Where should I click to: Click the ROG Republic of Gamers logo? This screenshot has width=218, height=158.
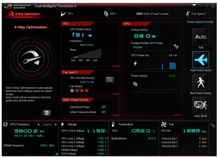pyautogui.click(x=17, y=6)
